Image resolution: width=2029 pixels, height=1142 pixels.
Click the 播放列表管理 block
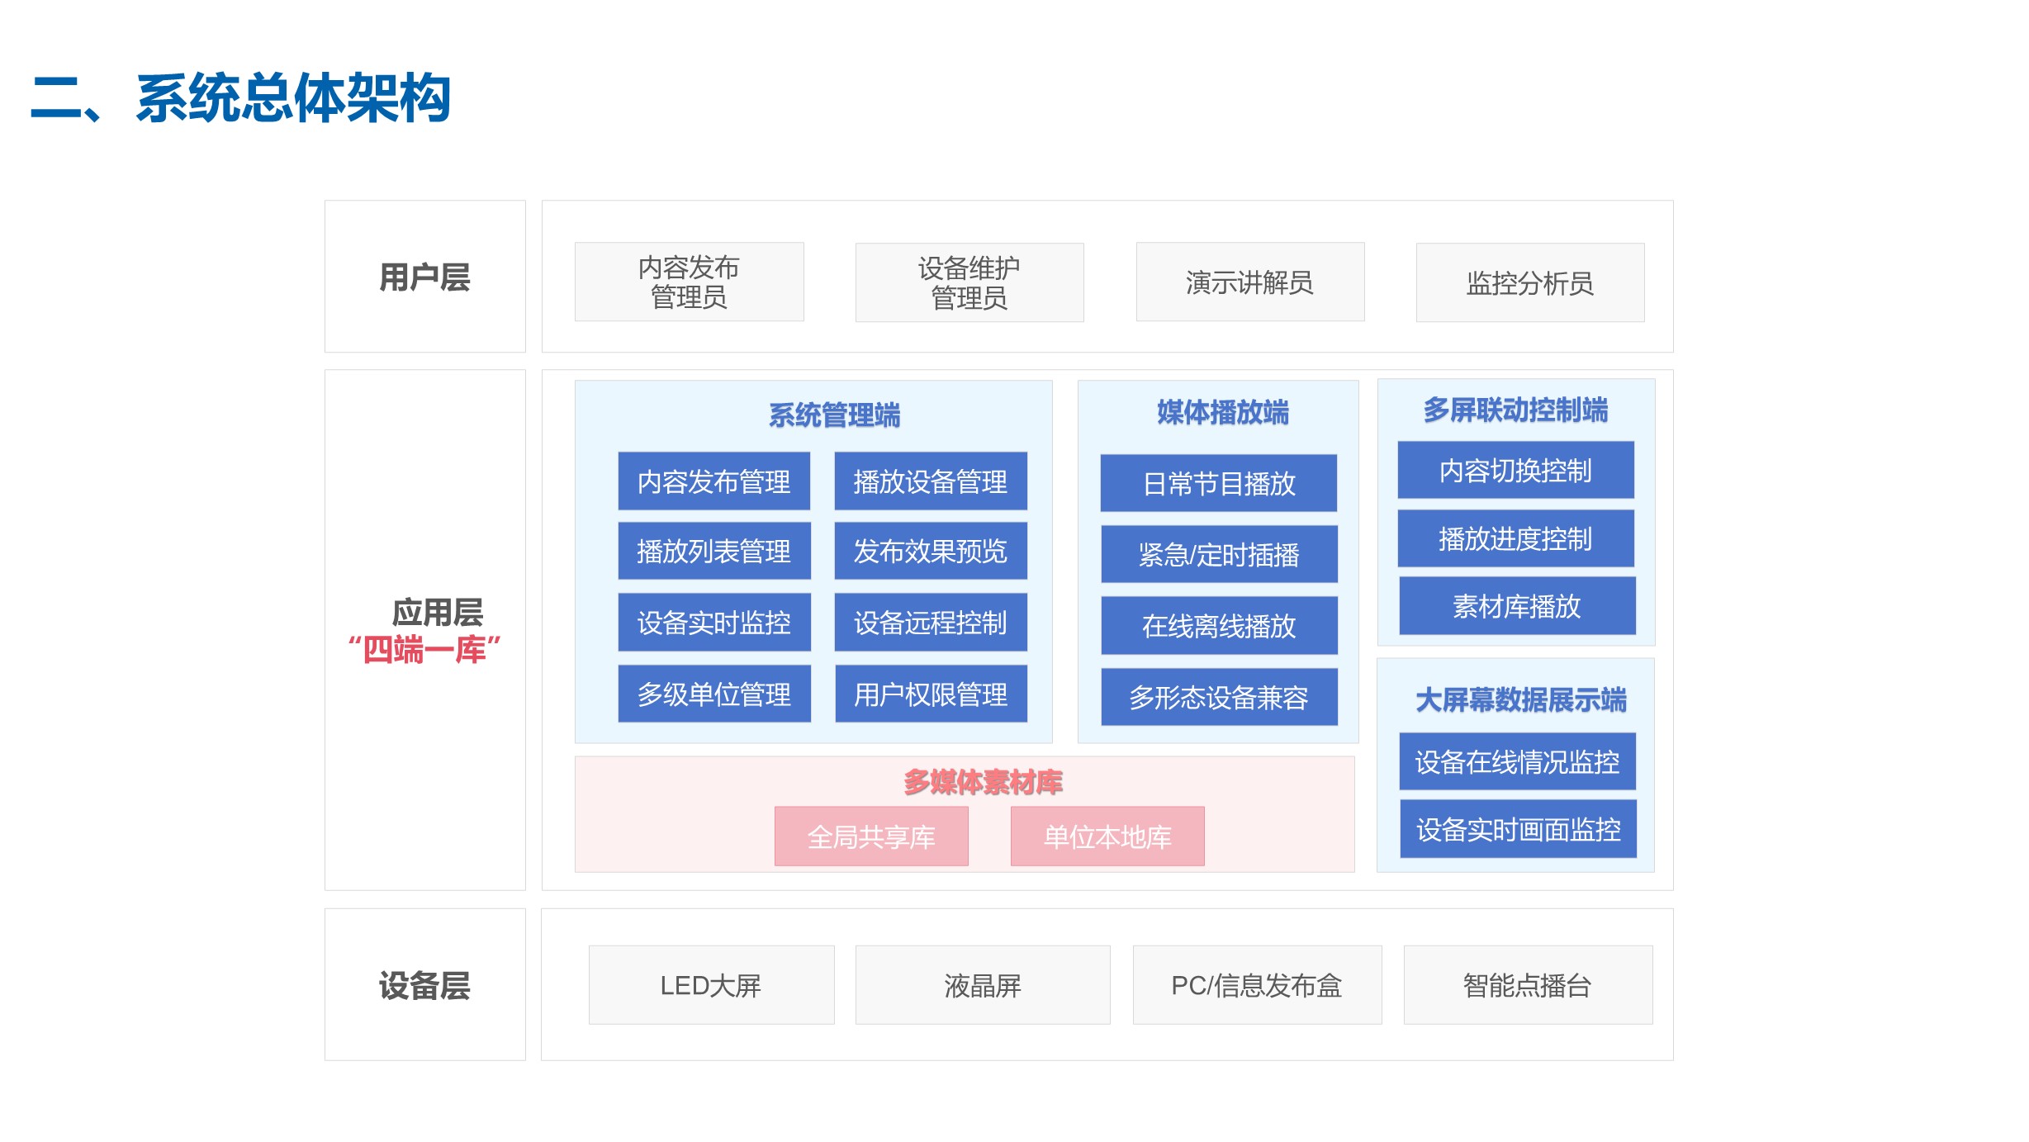coord(713,551)
